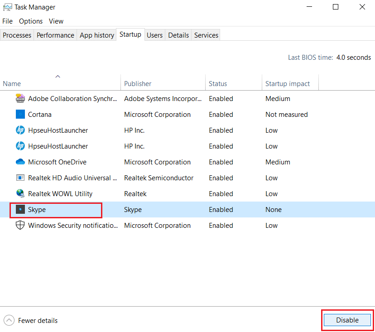Click the Cortana icon
Image resolution: width=375 pixels, height=332 pixels.
20,114
